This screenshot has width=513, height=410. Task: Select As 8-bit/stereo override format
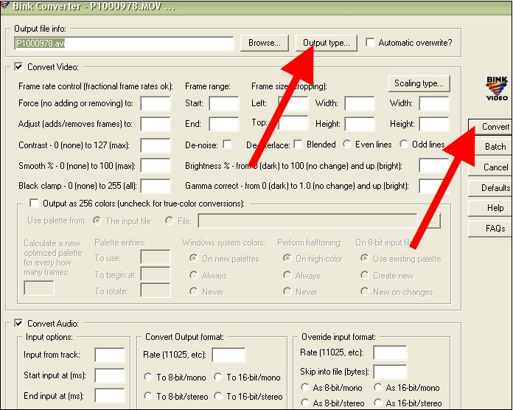pyautogui.click(x=305, y=403)
